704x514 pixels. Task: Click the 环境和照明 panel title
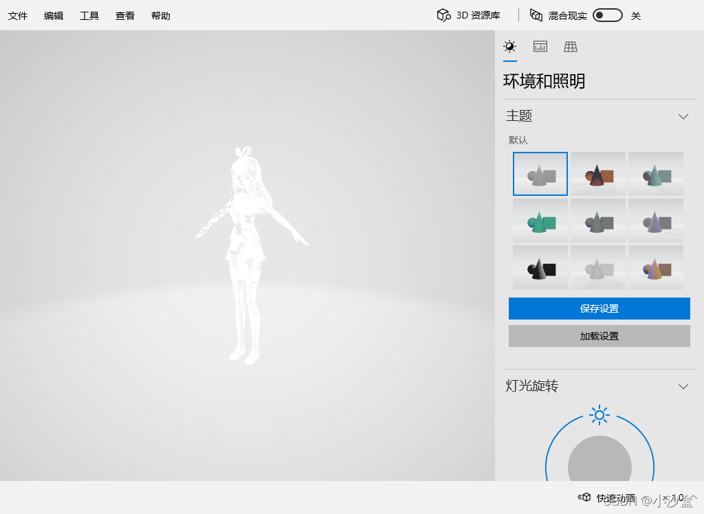pyautogui.click(x=544, y=81)
